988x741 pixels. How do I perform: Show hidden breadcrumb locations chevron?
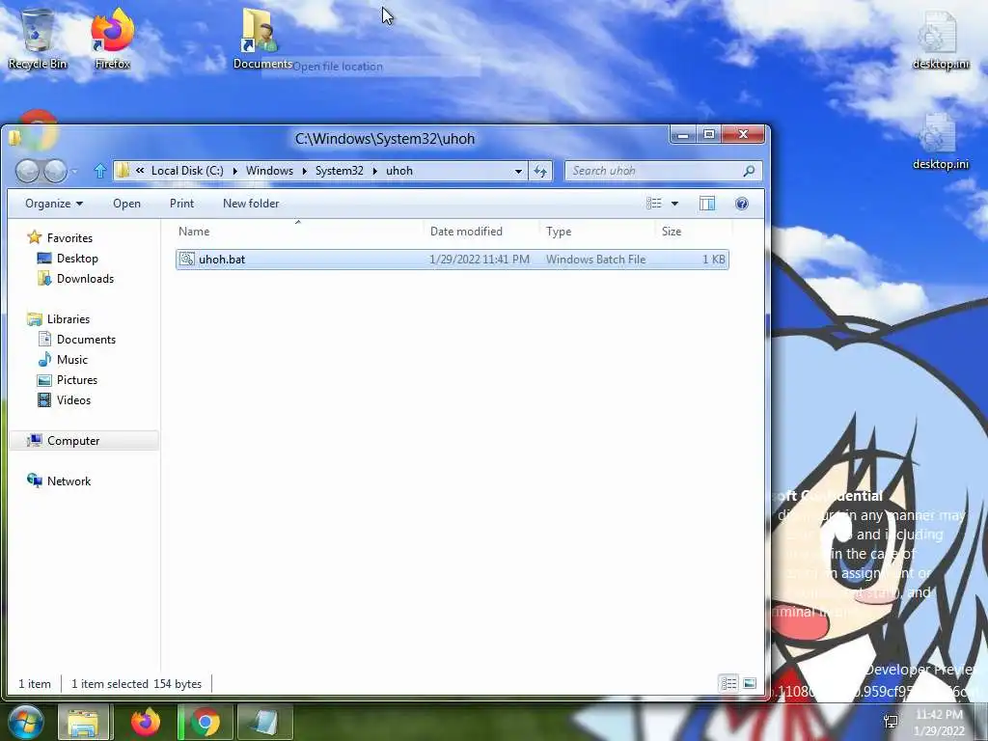[x=140, y=171]
